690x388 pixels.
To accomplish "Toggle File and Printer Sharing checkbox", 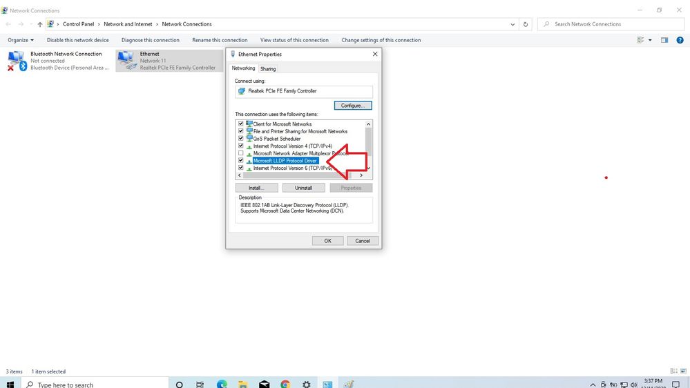I will [x=241, y=131].
